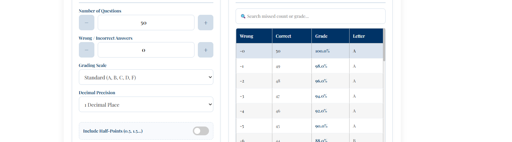Select the 94.0% grade cell
The height and width of the screenshot is (142, 512).
[x=331, y=96]
